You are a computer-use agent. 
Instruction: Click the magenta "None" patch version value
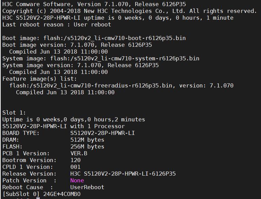77,180
